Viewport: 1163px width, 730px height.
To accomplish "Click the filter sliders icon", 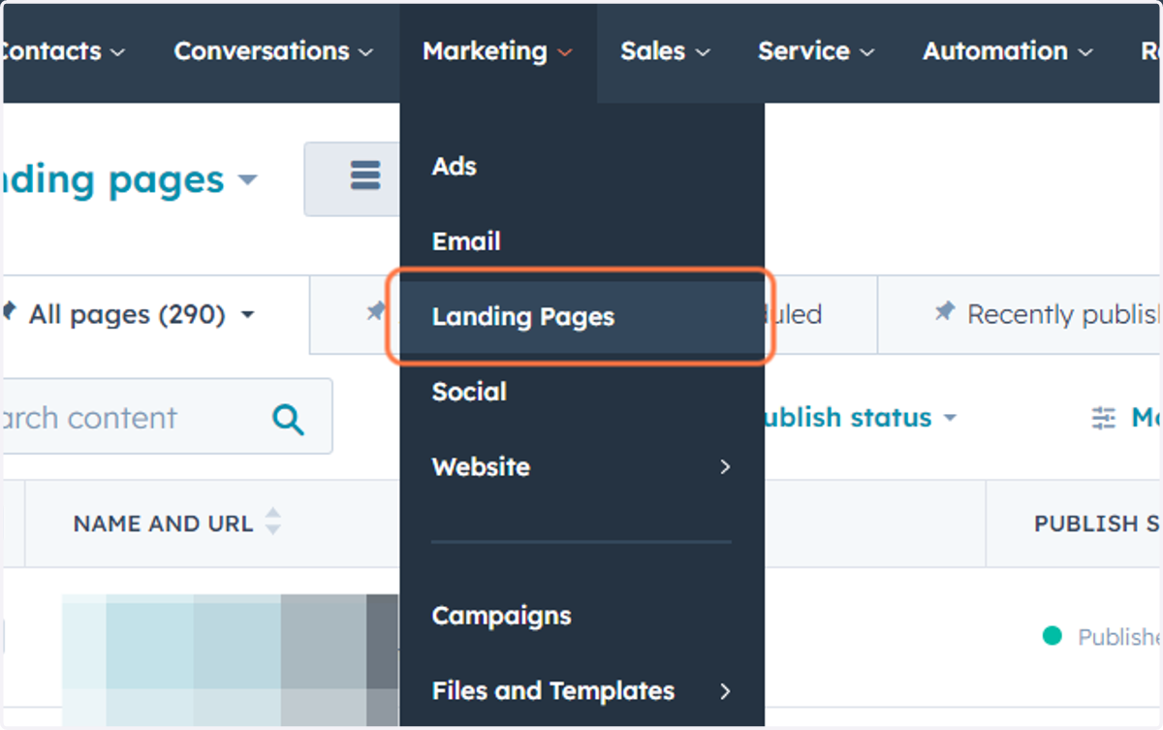I will click(1104, 418).
